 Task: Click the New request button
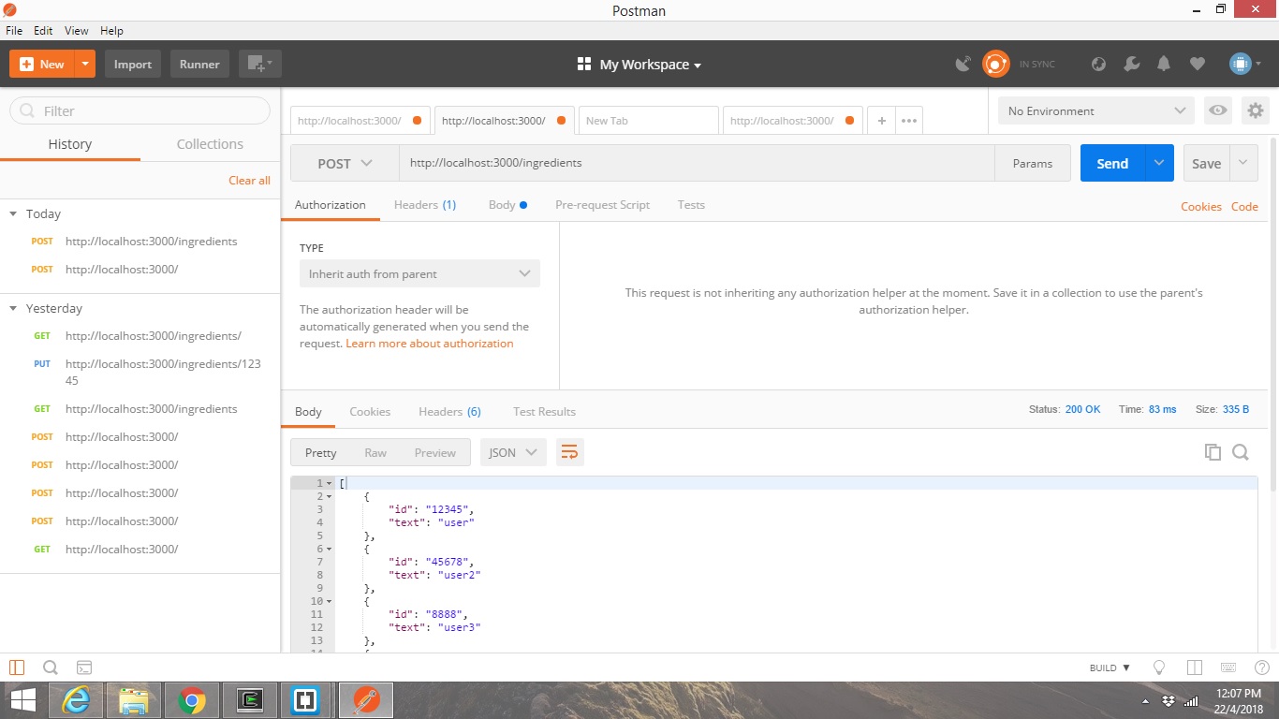(41, 64)
